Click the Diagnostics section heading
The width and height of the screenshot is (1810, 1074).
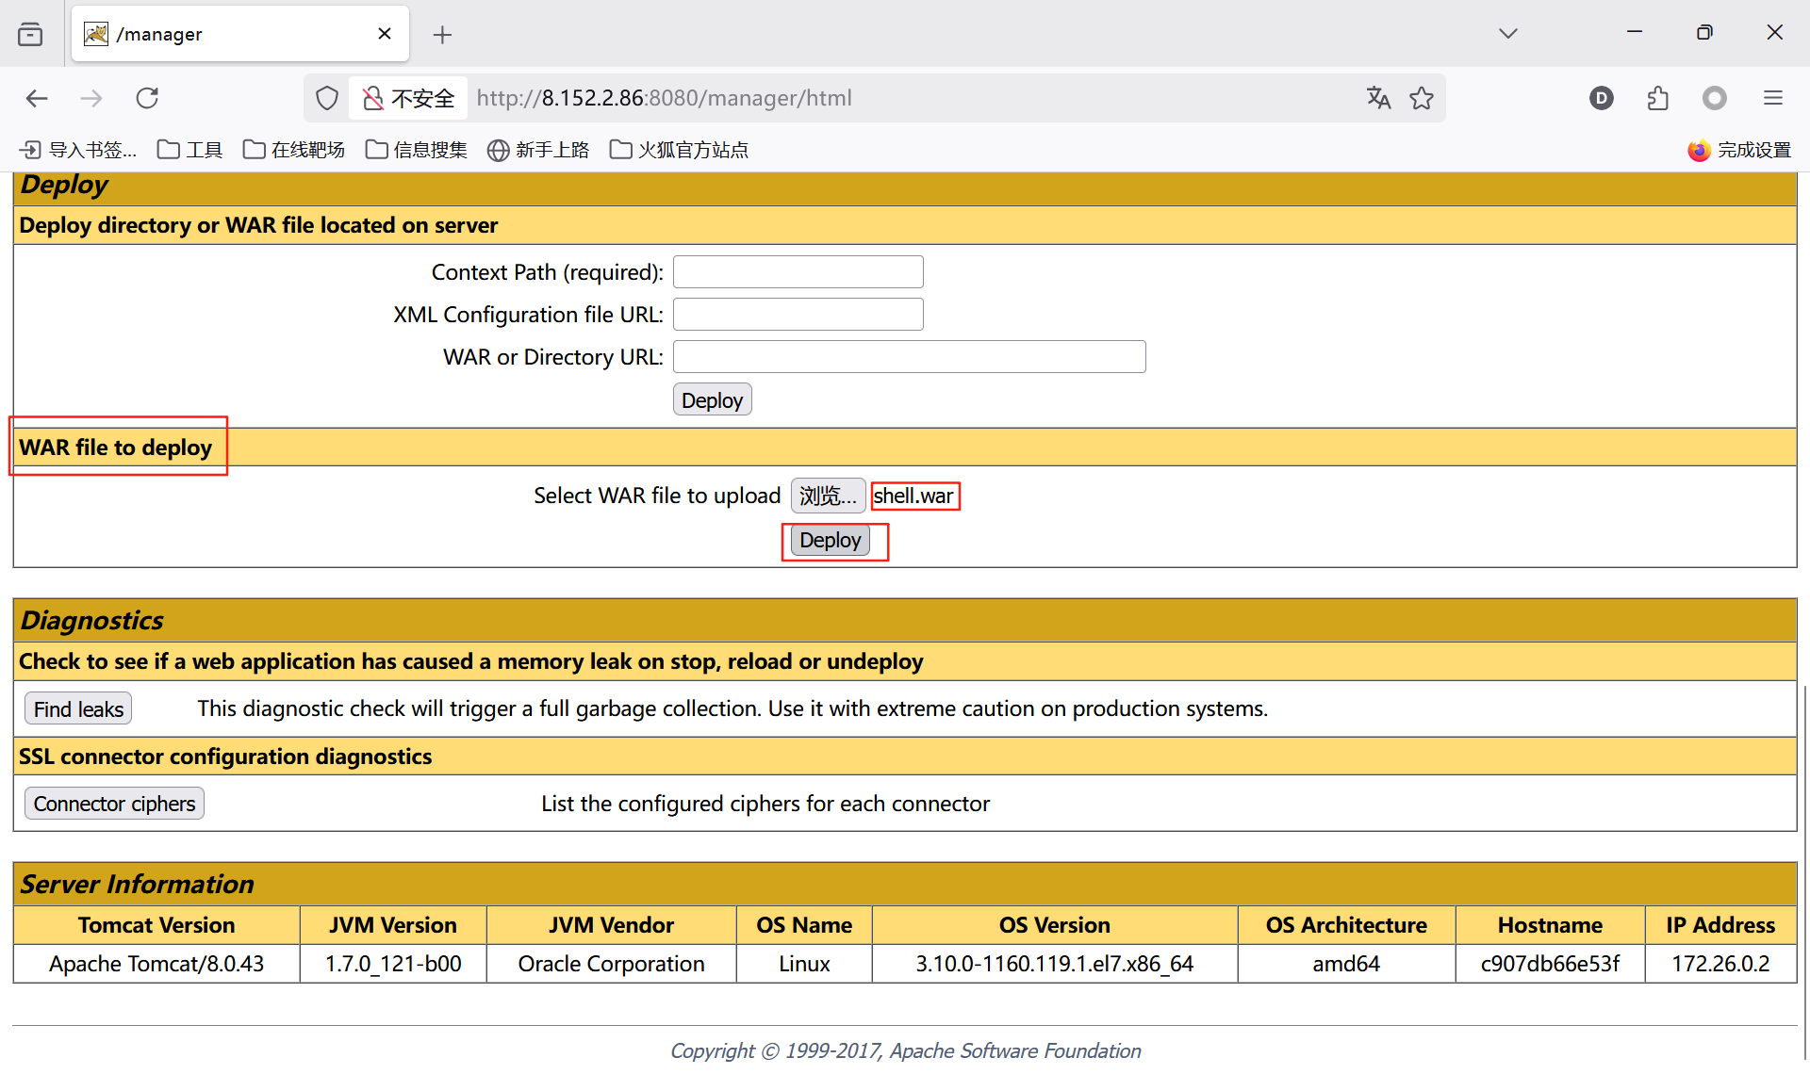[x=92, y=621]
